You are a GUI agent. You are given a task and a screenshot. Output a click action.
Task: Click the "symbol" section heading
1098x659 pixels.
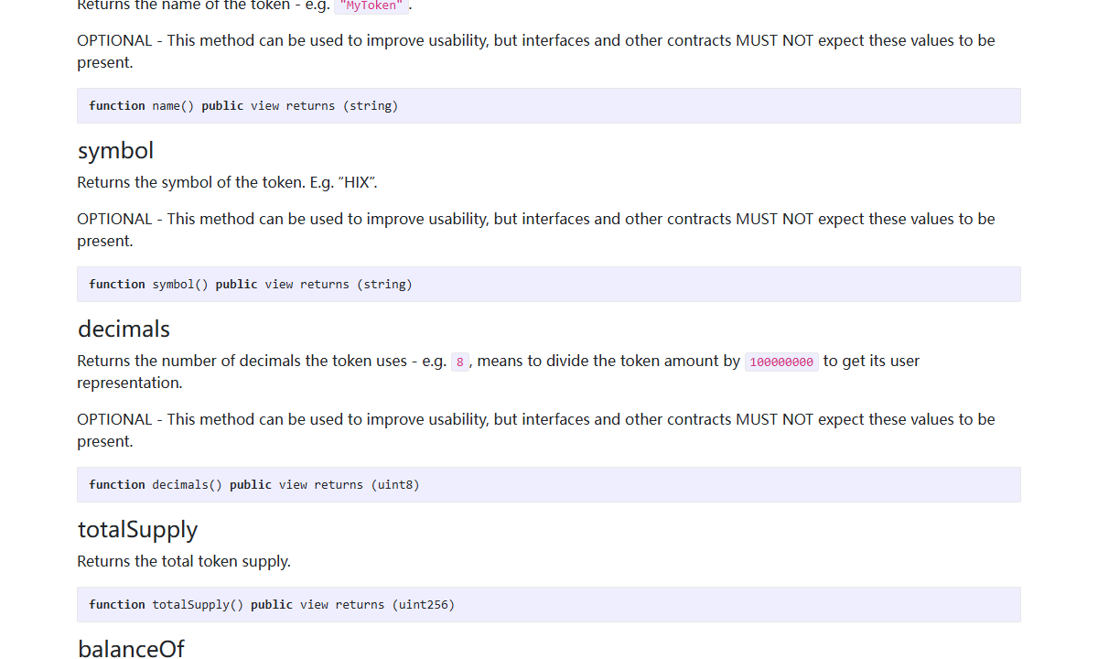coord(115,150)
